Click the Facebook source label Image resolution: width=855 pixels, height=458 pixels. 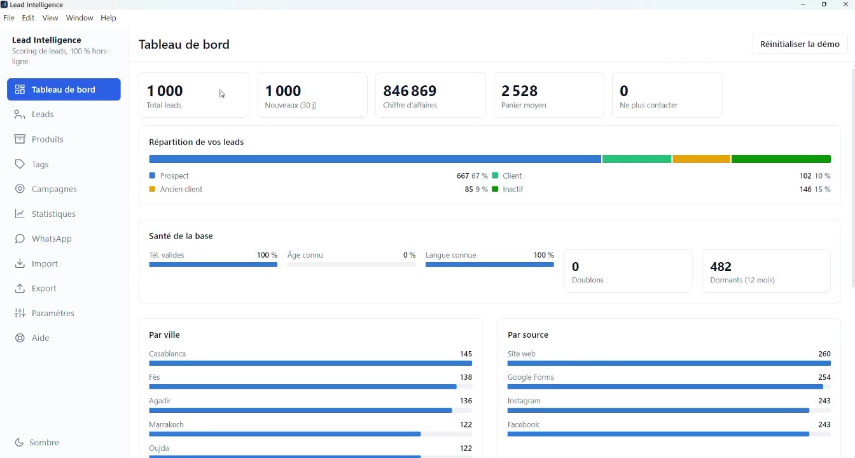pyautogui.click(x=524, y=424)
